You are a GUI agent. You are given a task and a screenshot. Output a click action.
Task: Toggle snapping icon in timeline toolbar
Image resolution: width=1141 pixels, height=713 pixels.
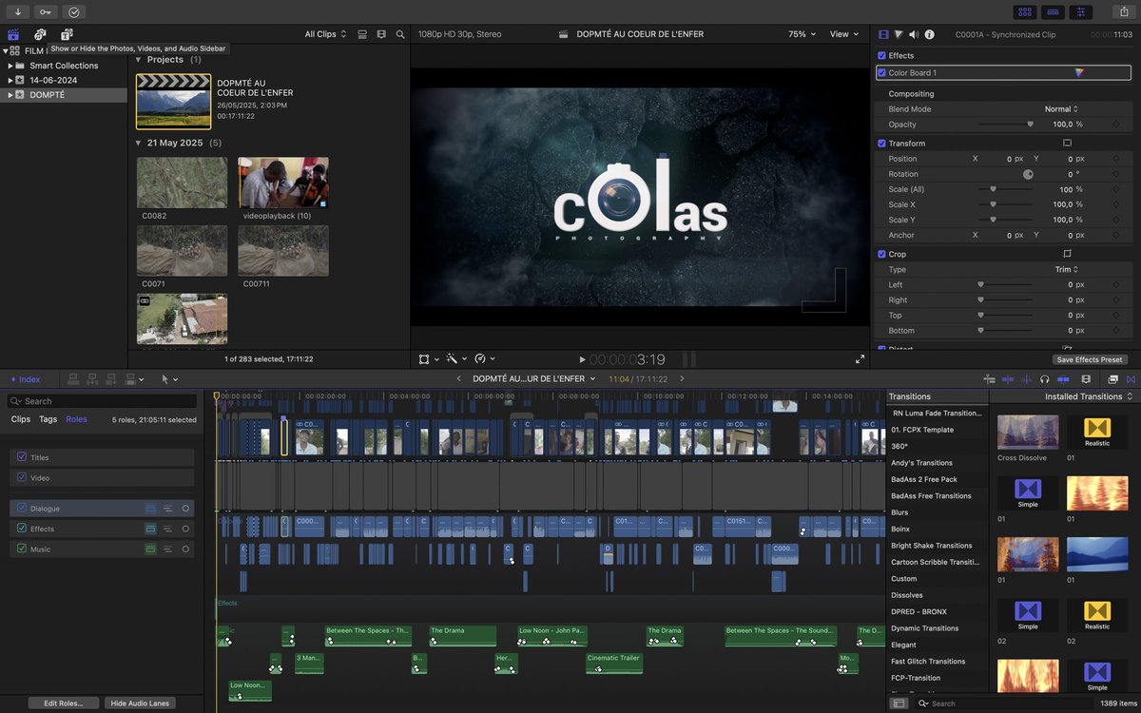[1065, 379]
